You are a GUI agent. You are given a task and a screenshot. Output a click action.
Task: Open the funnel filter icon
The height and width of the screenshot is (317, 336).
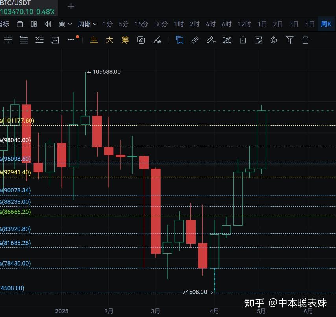click(290, 40)
